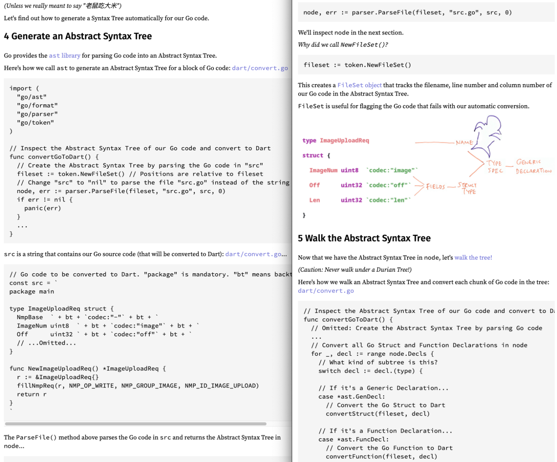
Task: Click dart/convert.go link after "converted to Dart"
Action: [x=253, y=254]
